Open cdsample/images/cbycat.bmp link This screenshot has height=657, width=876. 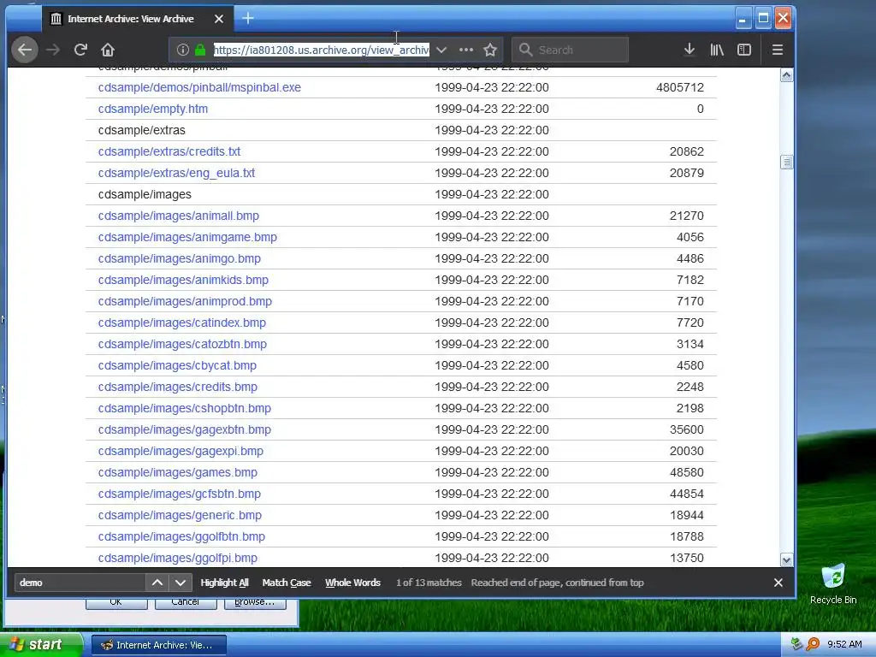click(178, 365)
